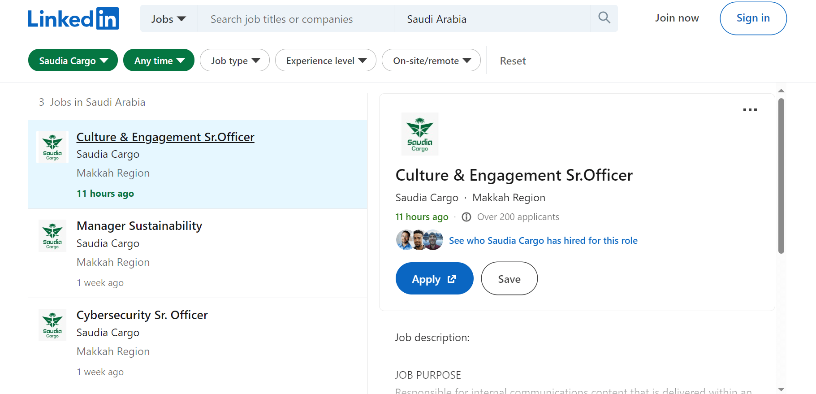
Task: Click Saudia Cargo under Cybersecurity Sr. Officer
Action: (x=108, y=333)
